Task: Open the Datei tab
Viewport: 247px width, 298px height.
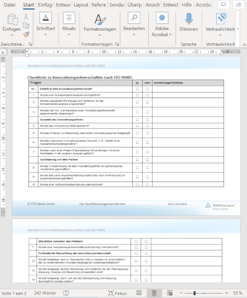Action: point(9,5)
